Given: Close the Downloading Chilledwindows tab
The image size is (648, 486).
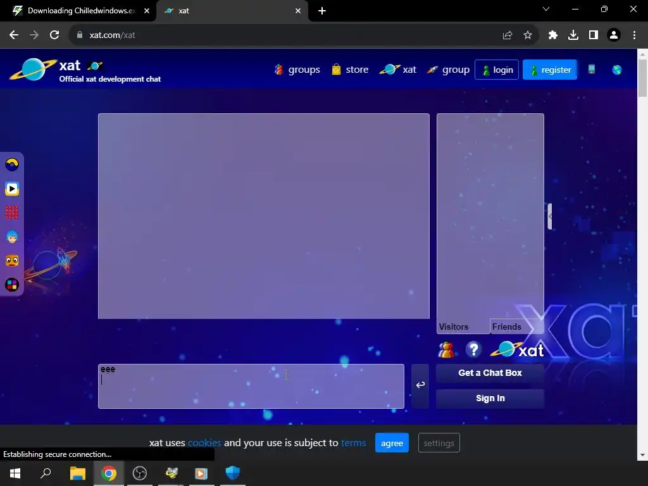Looking at the screenshot, I should click(147, 11).
